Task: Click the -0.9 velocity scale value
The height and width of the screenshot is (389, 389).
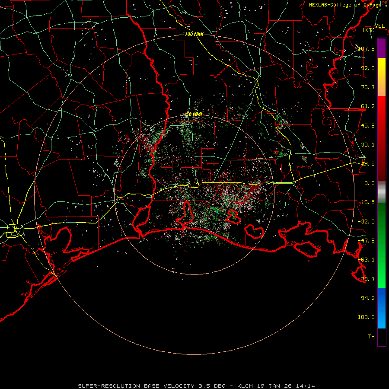Action: (368, 183)
